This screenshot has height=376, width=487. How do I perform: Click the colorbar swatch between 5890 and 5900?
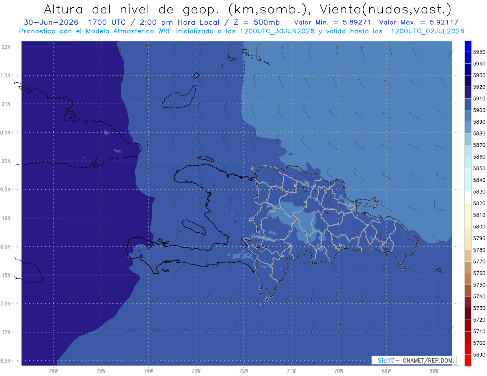click(468, 116)
